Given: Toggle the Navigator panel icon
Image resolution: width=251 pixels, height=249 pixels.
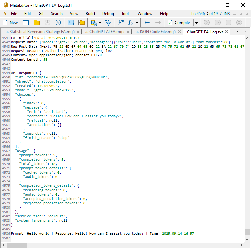Looking at the screenshot, I should tap(71, 23).
